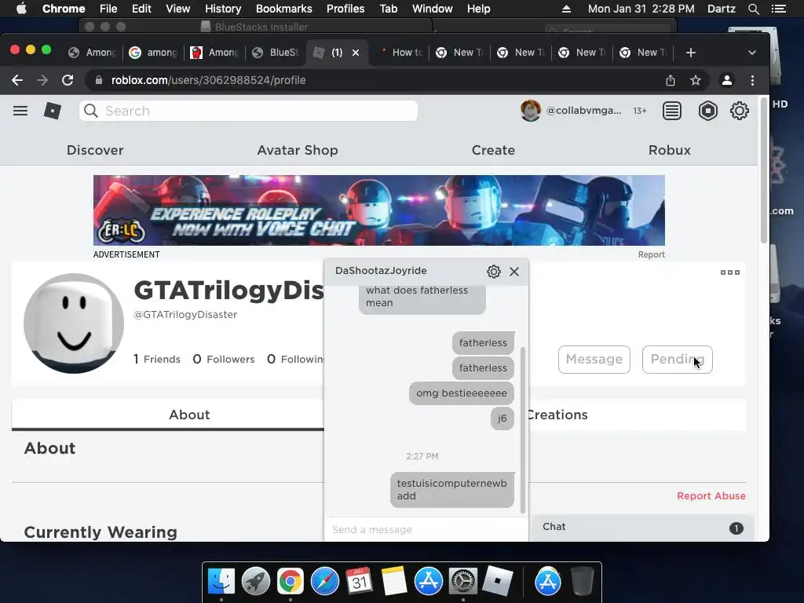Open Safari from the Dock

pos(324,580)
